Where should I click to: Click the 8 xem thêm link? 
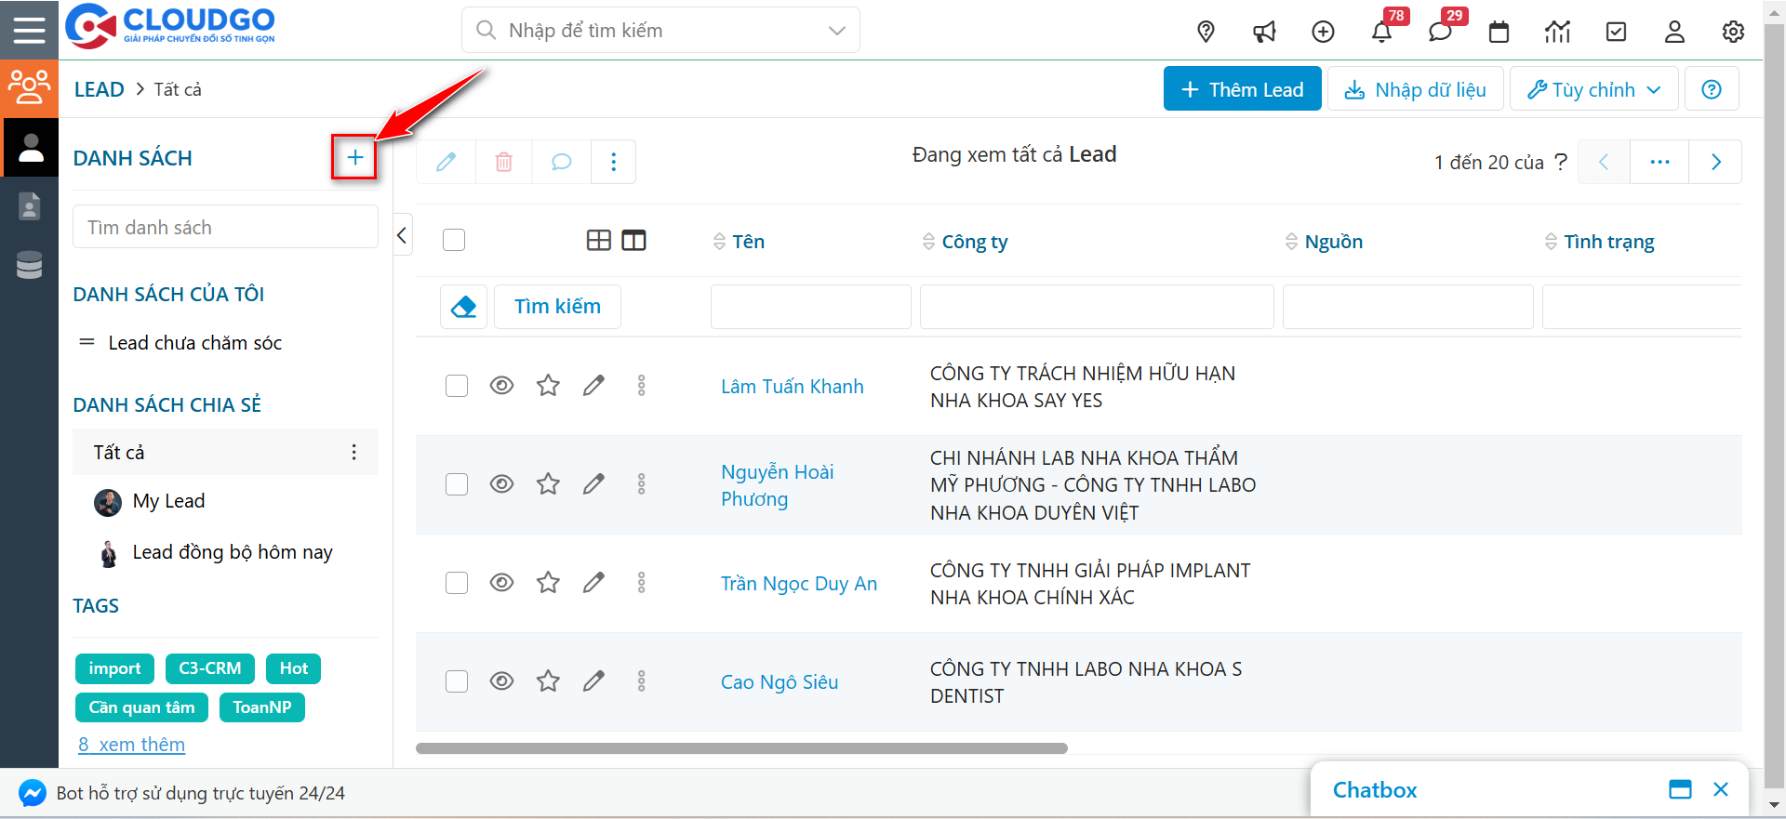tap(131, 745)
